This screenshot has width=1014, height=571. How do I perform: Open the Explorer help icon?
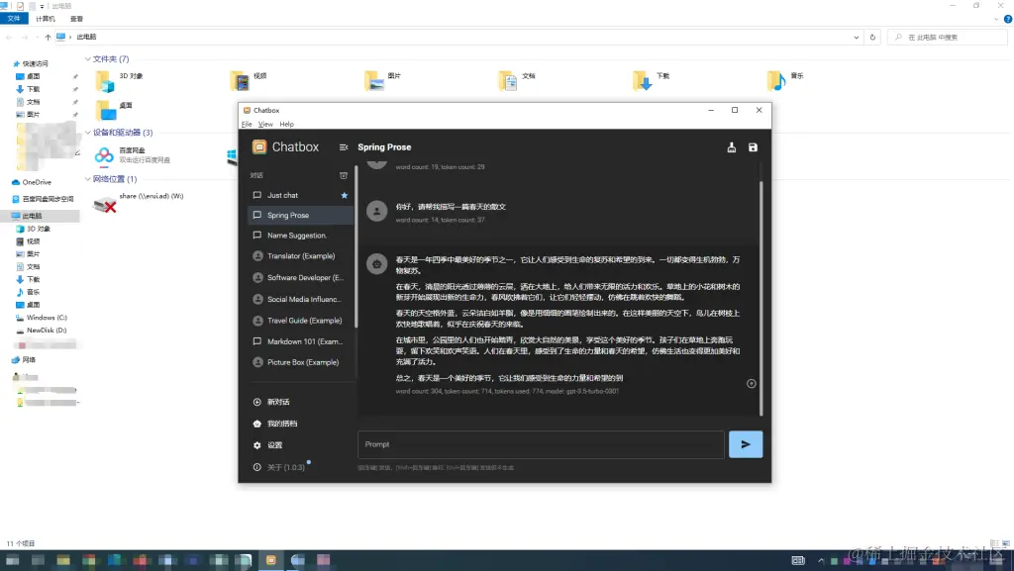[x=1007, y=20]
